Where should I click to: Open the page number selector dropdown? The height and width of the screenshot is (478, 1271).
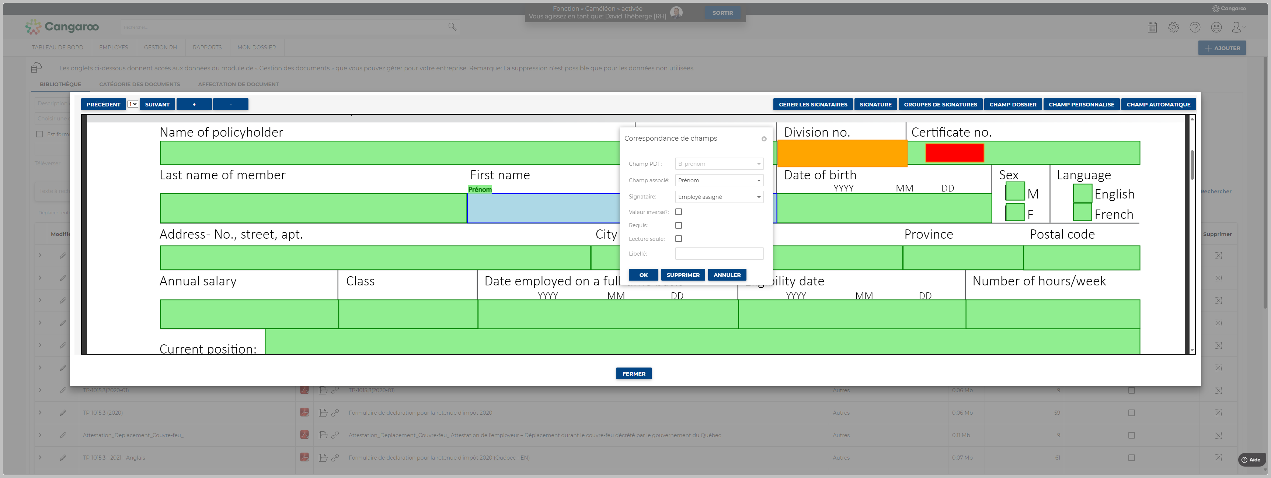click(x=132, y=104)
